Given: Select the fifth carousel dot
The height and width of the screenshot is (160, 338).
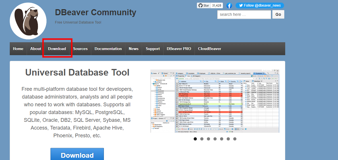Looking at the screenshot, I should [222, 139].
